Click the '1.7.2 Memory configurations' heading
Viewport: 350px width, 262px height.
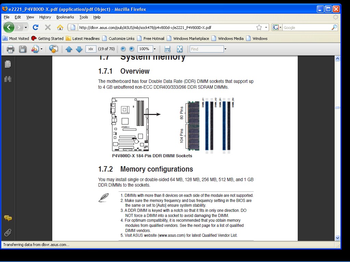click(x=146, y=169)
